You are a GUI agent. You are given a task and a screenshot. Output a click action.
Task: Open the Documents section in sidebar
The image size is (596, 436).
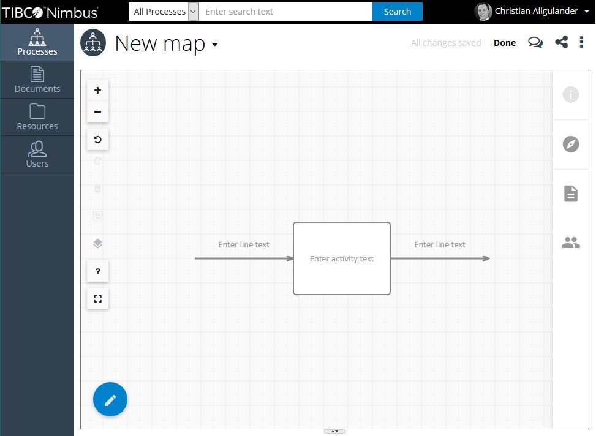(x=37, y=80)
